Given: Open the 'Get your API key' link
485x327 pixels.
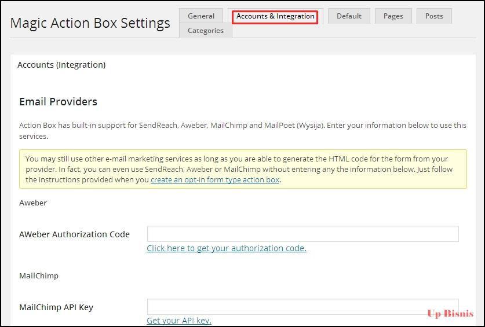Looking at the screenshot, I should point(179,321).
